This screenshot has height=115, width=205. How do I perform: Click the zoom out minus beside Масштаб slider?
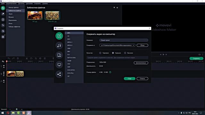click(10, 109)
